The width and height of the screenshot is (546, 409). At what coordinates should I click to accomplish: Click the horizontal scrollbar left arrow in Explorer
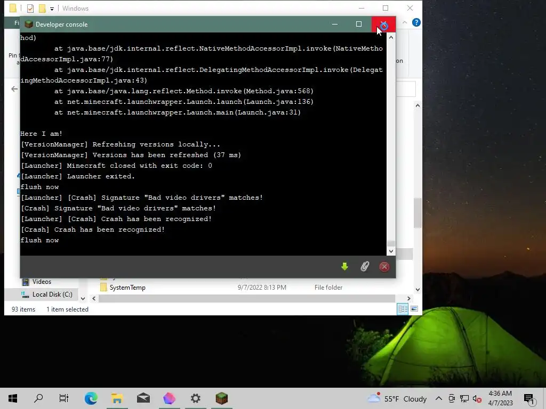pyautogui.click(x=94, y=298)
